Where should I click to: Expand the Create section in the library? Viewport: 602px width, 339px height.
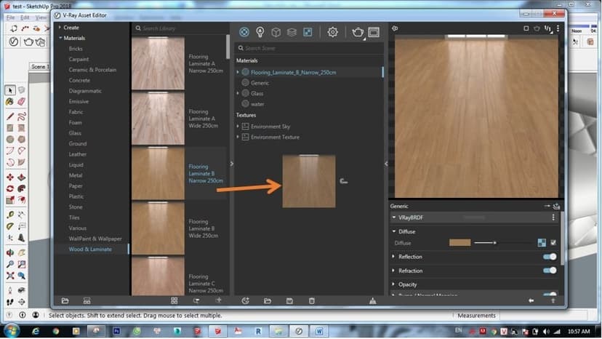(60, 28)
